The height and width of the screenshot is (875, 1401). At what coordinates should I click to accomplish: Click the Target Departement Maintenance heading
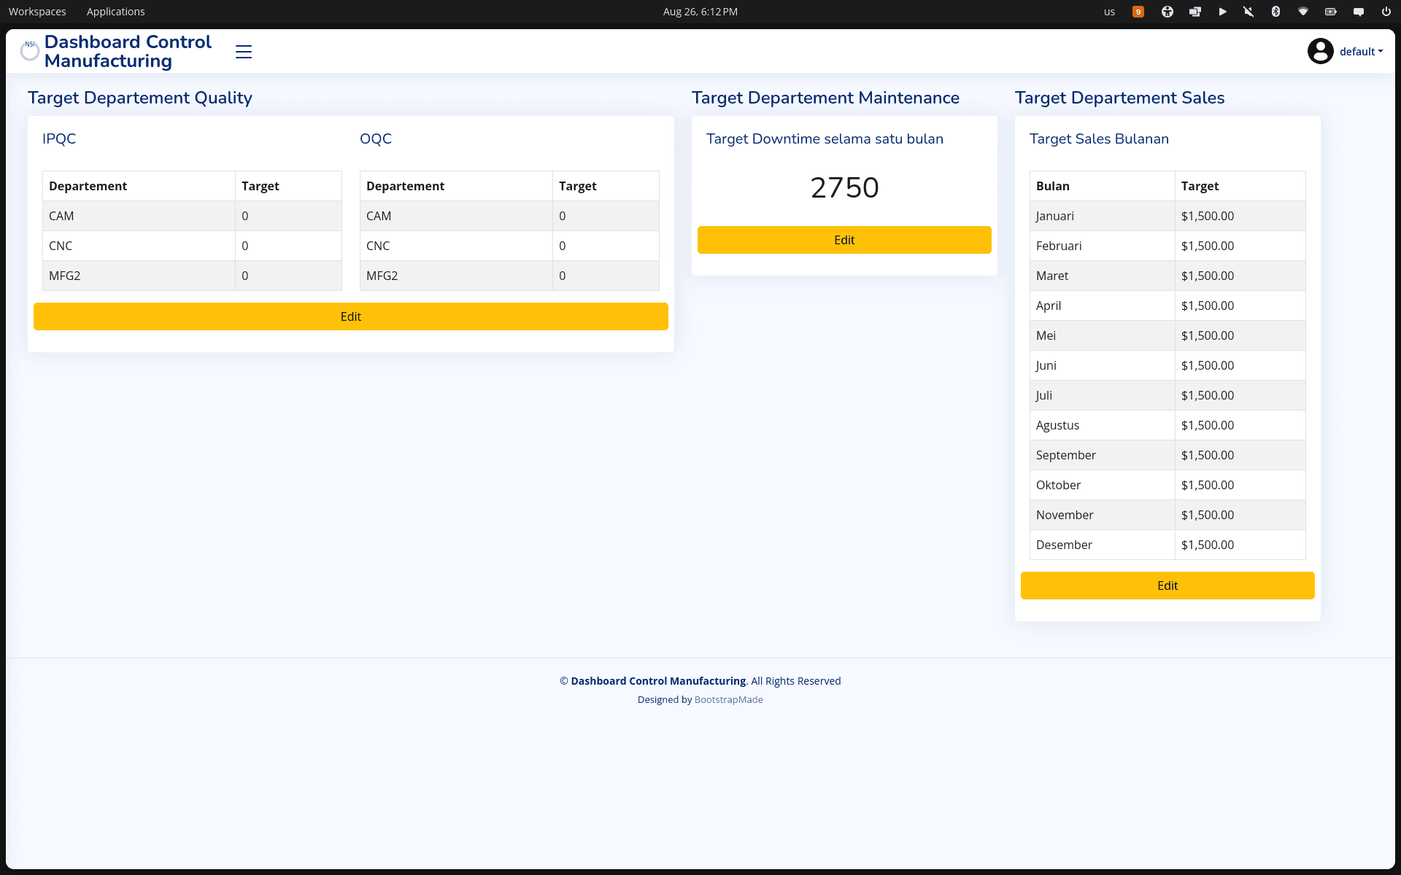[x=825, y=98]
